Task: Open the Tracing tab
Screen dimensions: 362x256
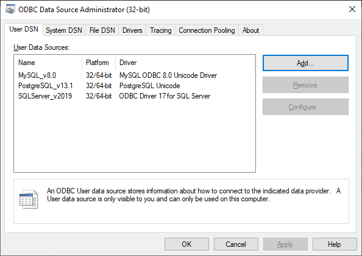Action: pyautogui.click(x=161, y=30)
